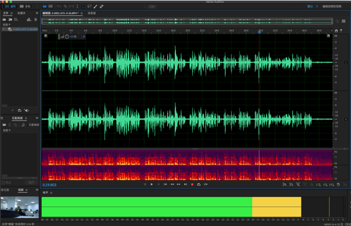Viewport: 351px width, 226px height.
Task: Start playback with the Play button
Action: click(x=152, y=184)
